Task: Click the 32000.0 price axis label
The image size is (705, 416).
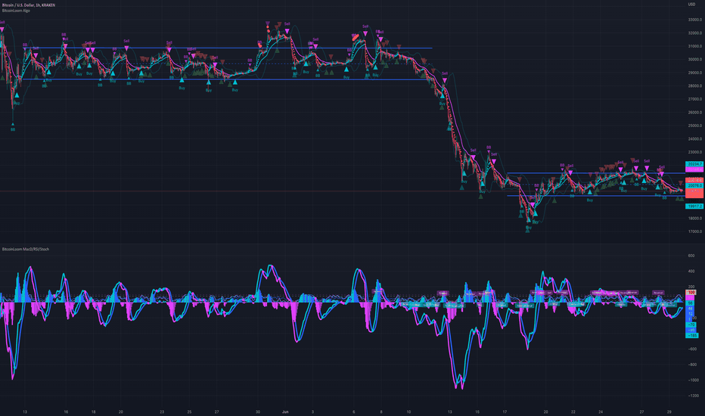Action: (694, 33)
